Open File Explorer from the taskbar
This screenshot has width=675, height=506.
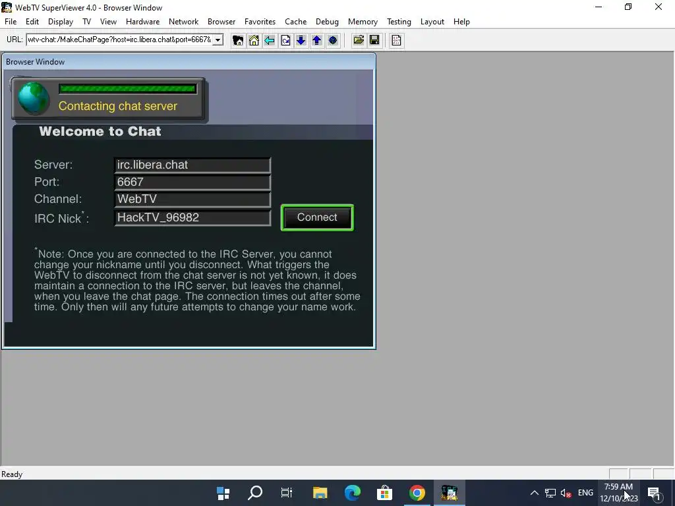pyautogui.click(x=320, y=493)
